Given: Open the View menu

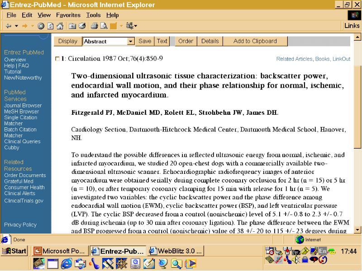Looking at the screenshot, I should pyautogui.click(x=44, y=15).
